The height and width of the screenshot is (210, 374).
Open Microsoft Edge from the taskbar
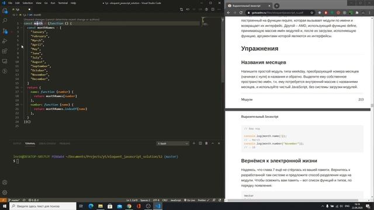pyautogui.click(x=91, y=206)
